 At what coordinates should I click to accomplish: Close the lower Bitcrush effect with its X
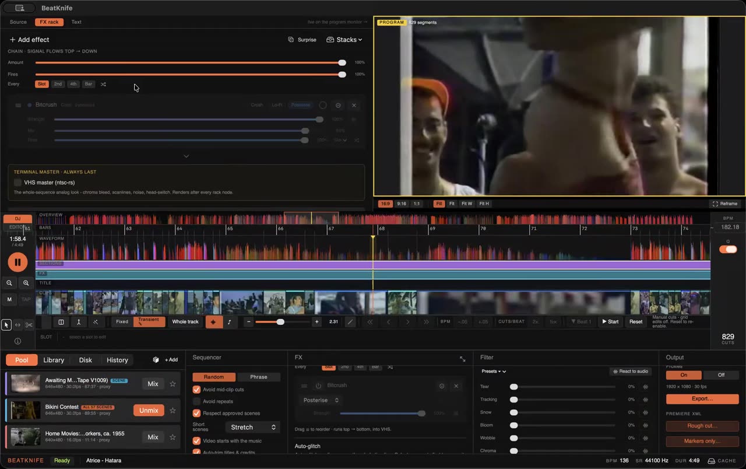(456, 386)
